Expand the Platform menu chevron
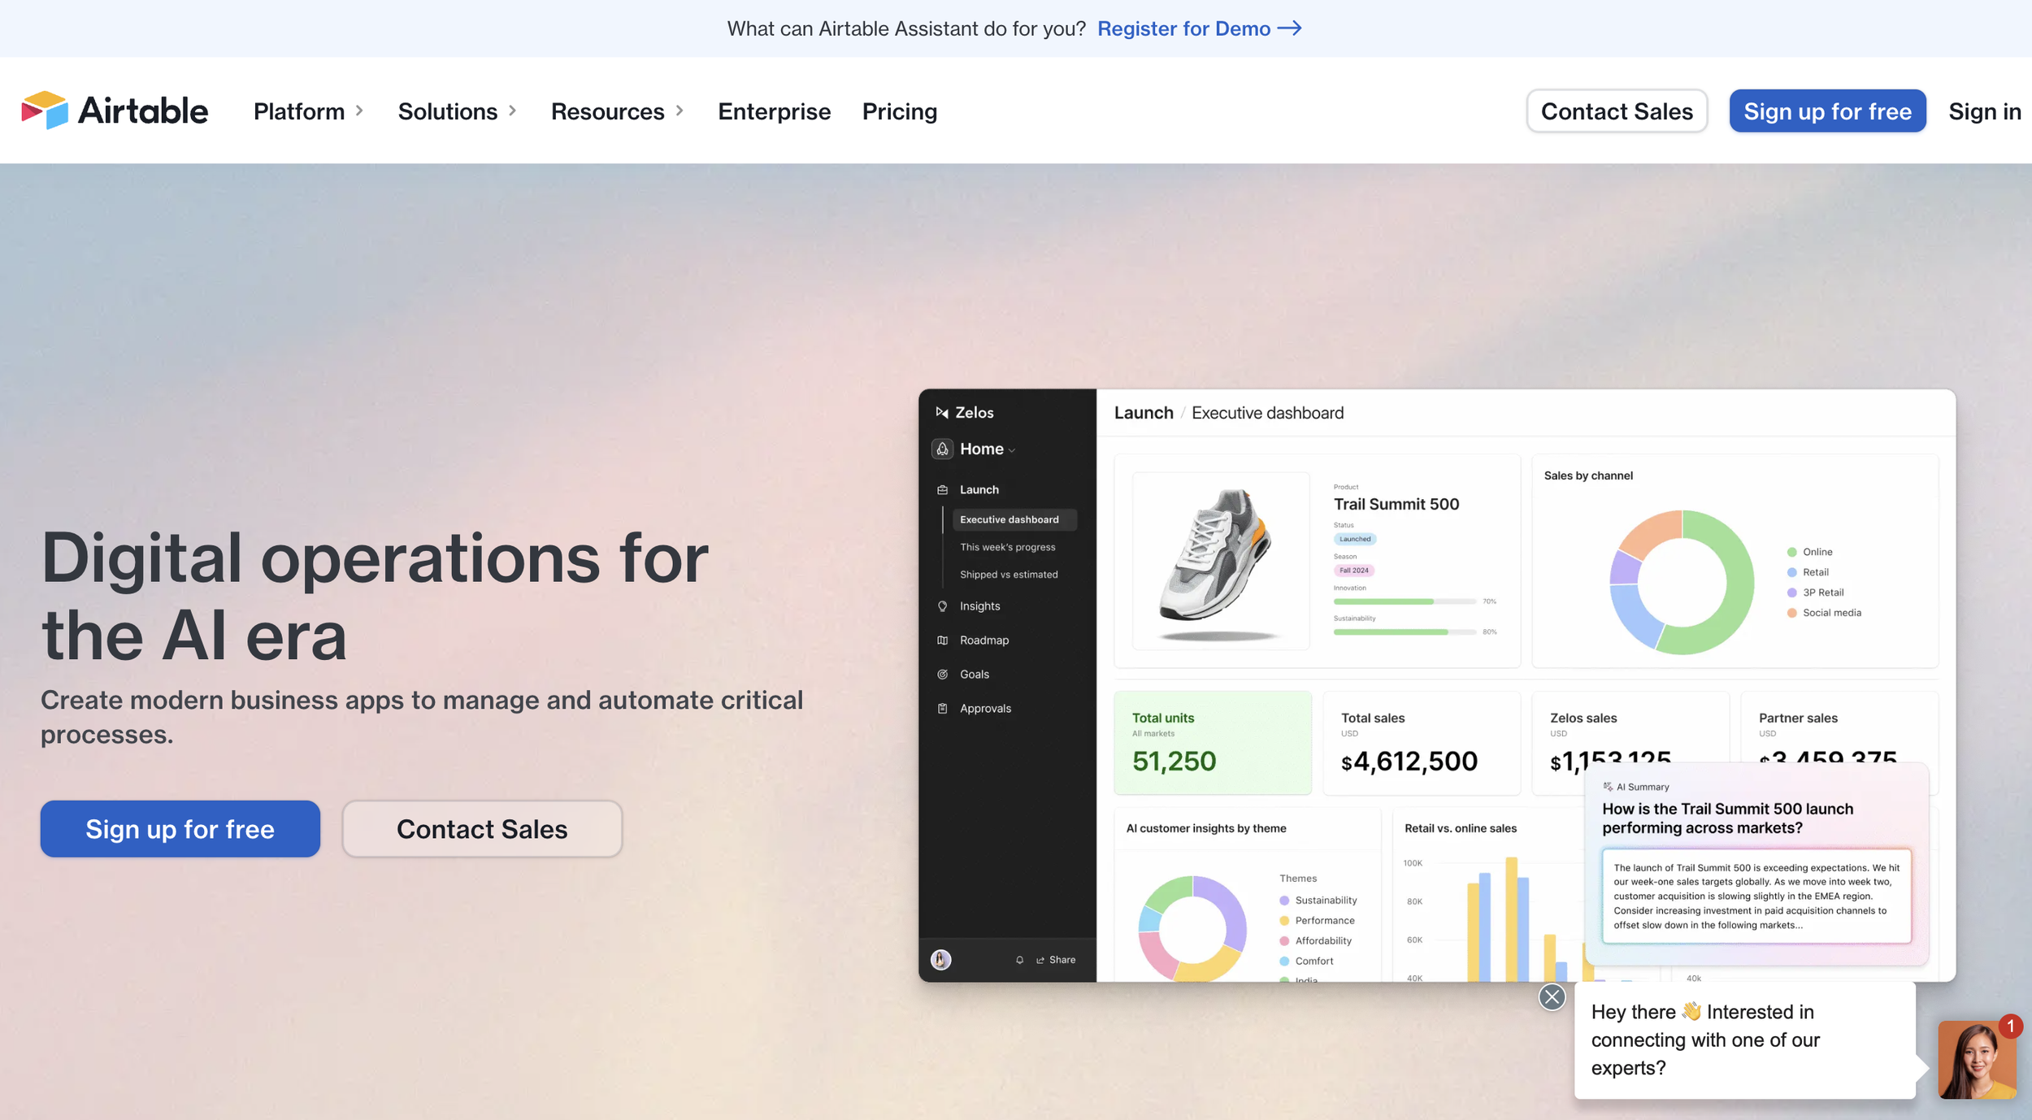 click(x=359, y=111)
